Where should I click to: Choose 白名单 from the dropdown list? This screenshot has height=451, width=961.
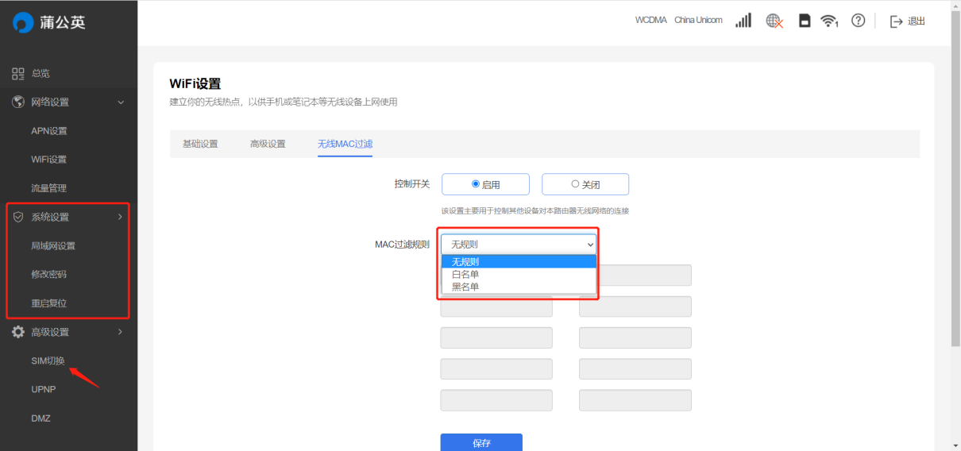519,275
